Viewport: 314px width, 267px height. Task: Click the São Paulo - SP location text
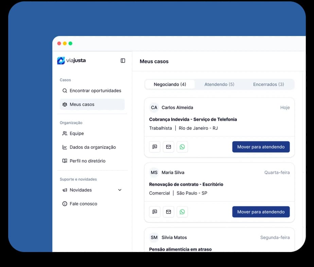[192, 193]
